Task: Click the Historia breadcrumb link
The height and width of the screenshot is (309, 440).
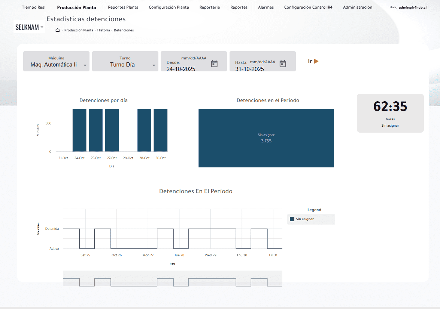Action: 103,30
